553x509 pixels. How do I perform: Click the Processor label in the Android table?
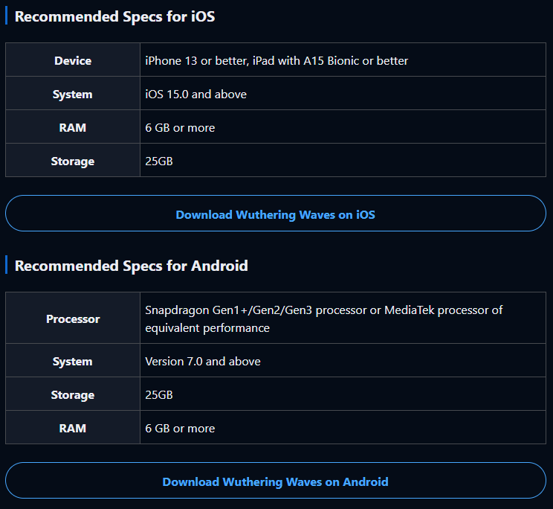tap(73, 318)
